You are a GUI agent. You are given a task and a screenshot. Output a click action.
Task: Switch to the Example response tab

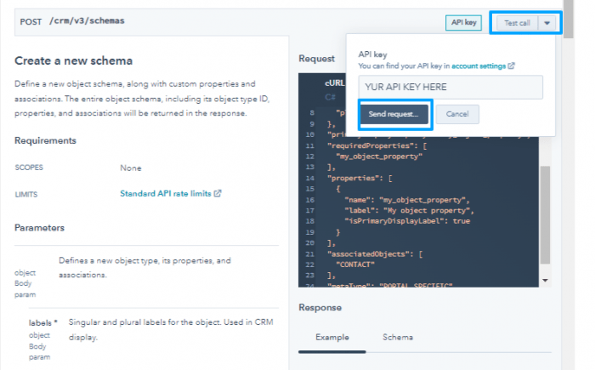click(x=332, y=338)
